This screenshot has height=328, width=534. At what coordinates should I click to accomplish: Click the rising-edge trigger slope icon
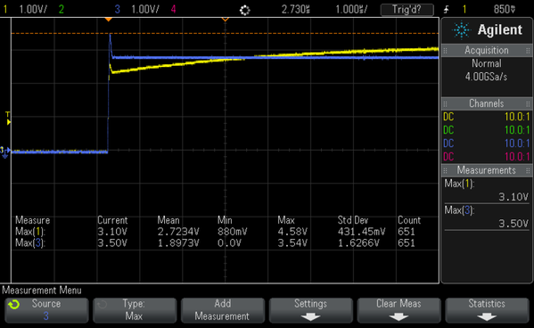(446, 10)
